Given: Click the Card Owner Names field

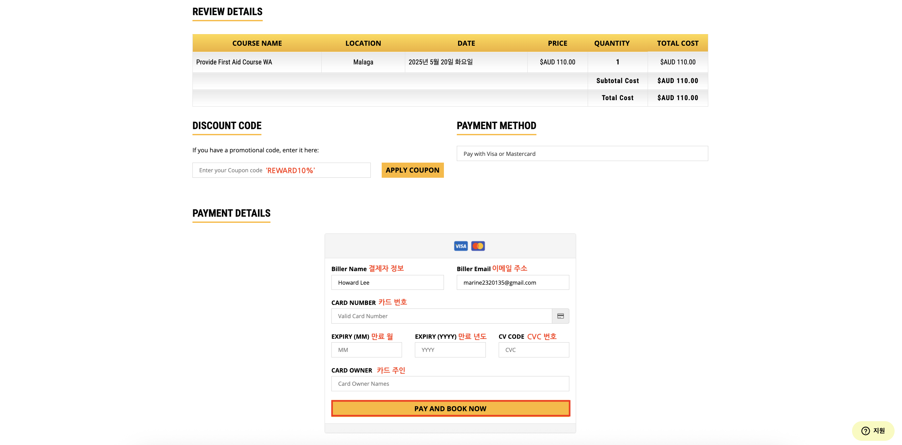Looking at the screenshot, I should point(450,383).
